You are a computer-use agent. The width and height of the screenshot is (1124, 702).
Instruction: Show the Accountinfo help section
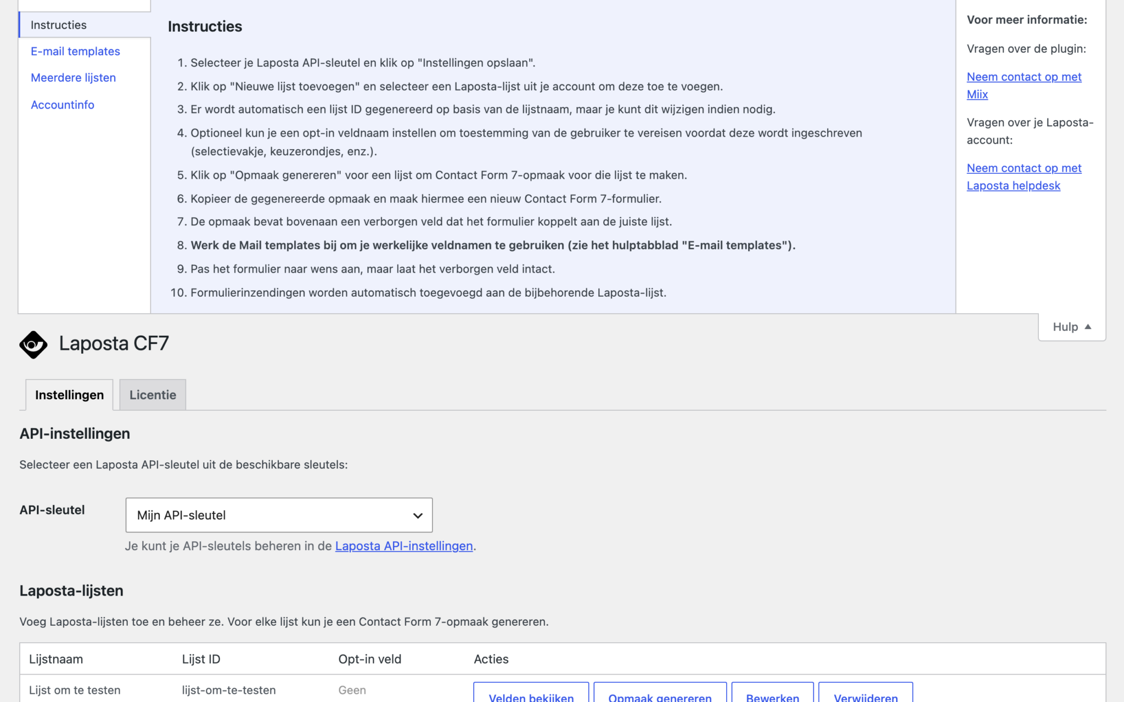(x=63, y=105)
